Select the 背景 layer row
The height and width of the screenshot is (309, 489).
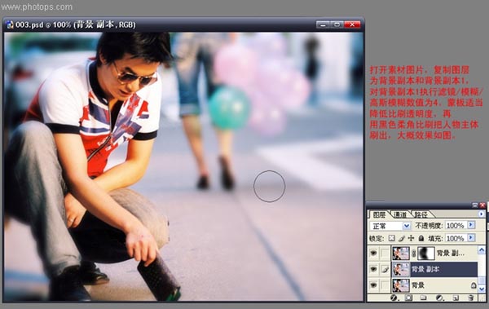[x=434, y=285]
